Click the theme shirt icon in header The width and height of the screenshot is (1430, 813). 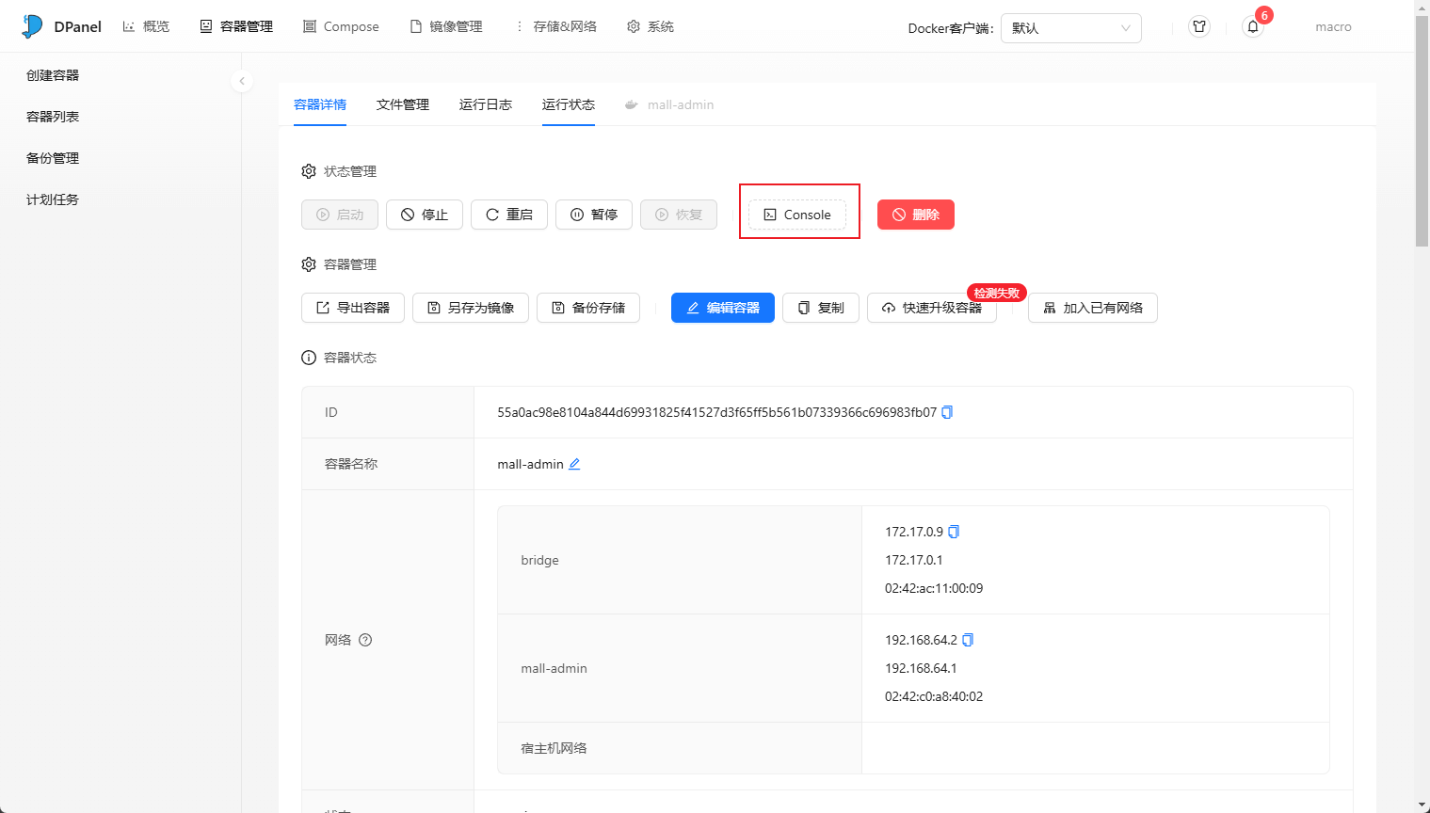[x=1199, y=27]
